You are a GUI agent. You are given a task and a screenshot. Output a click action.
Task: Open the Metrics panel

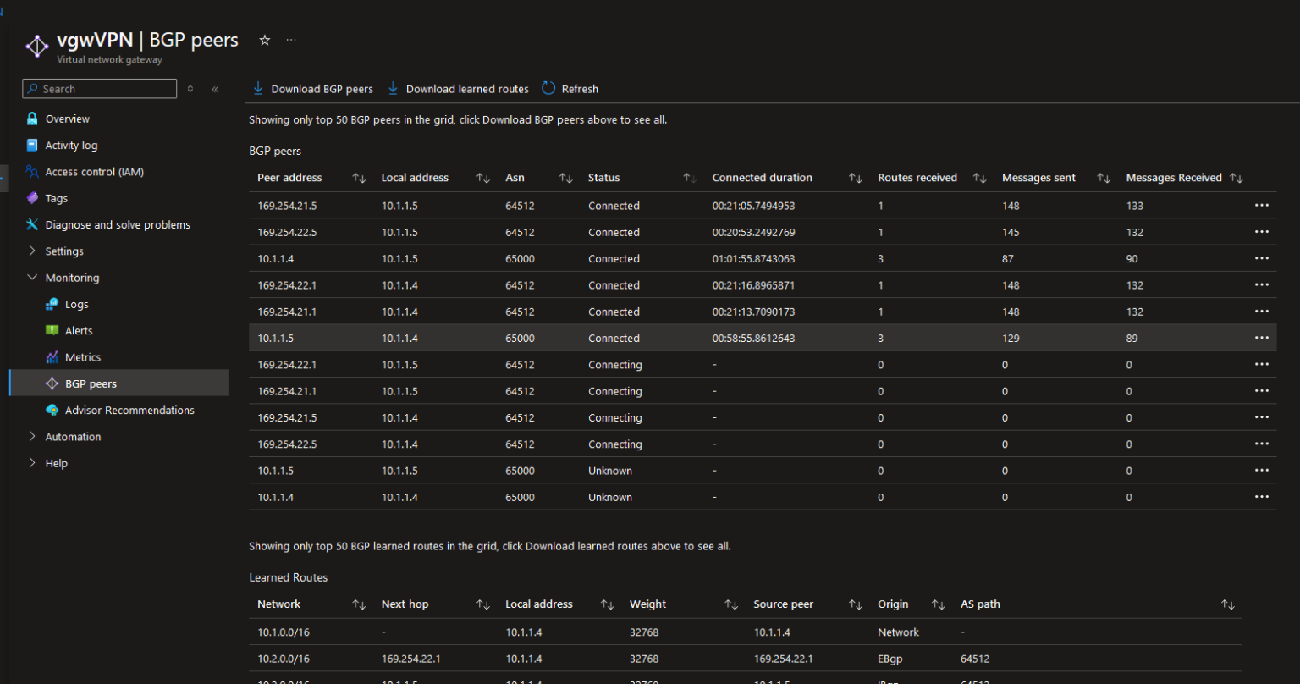(x=81, y=356)
